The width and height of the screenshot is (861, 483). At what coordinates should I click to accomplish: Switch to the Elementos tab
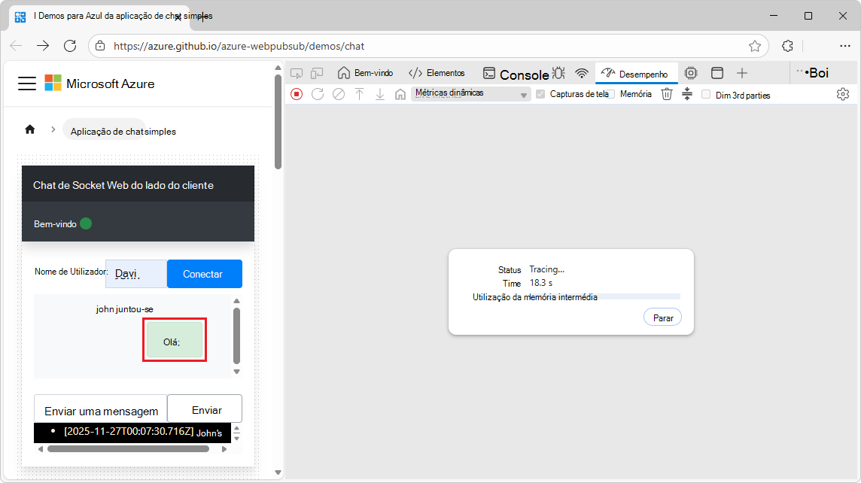(x=437, y=73)
